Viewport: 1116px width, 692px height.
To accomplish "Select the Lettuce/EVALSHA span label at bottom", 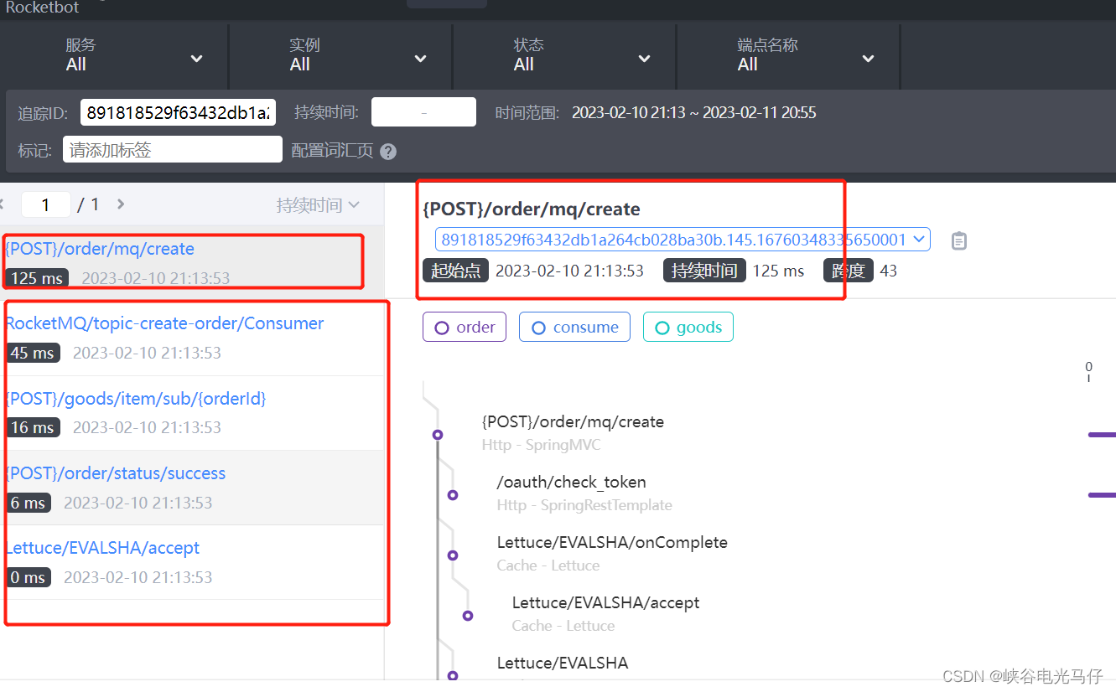I will 563,664.
